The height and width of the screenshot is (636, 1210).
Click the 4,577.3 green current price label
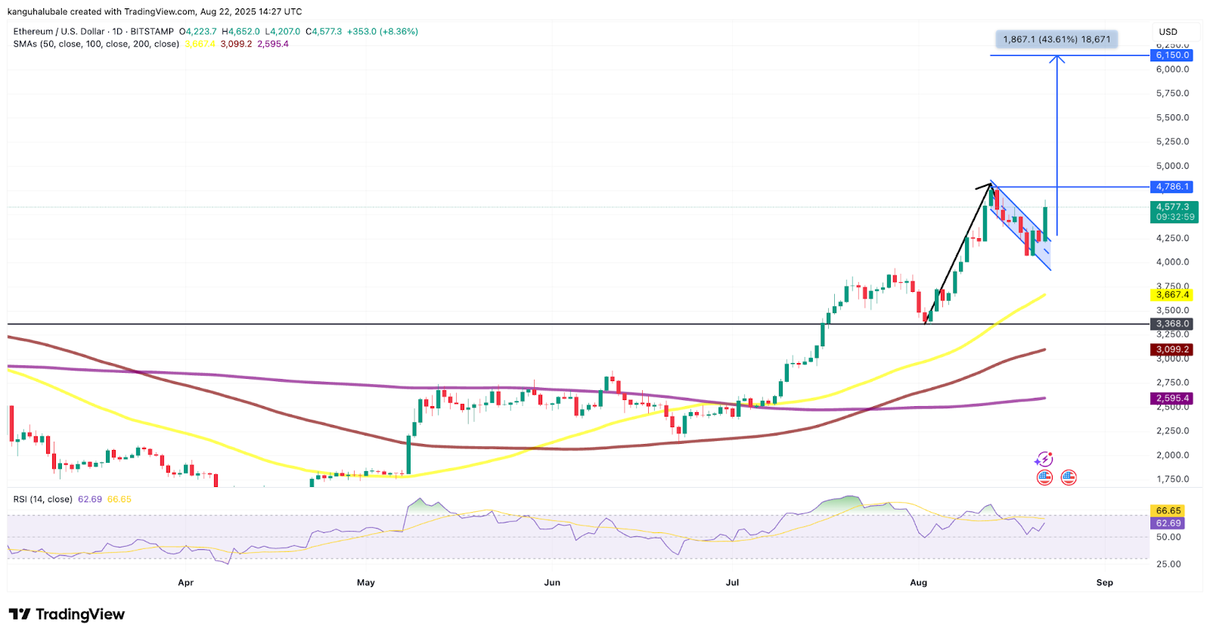click(x=1171, y=206)
